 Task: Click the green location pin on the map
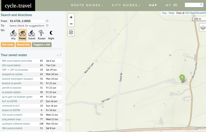(182, 79)
